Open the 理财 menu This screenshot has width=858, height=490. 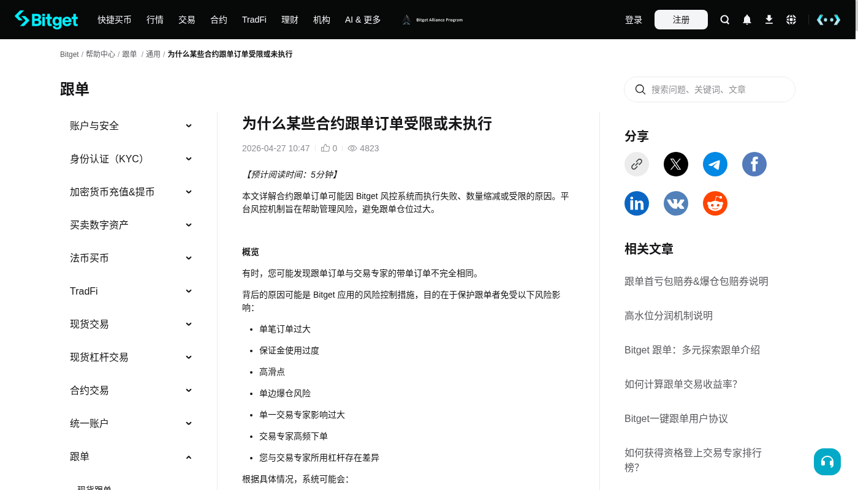(x=290, y=20)
